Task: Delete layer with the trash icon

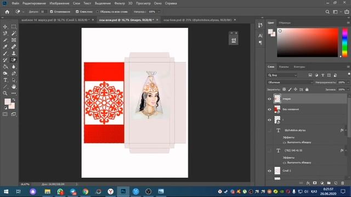Action: 342,183
